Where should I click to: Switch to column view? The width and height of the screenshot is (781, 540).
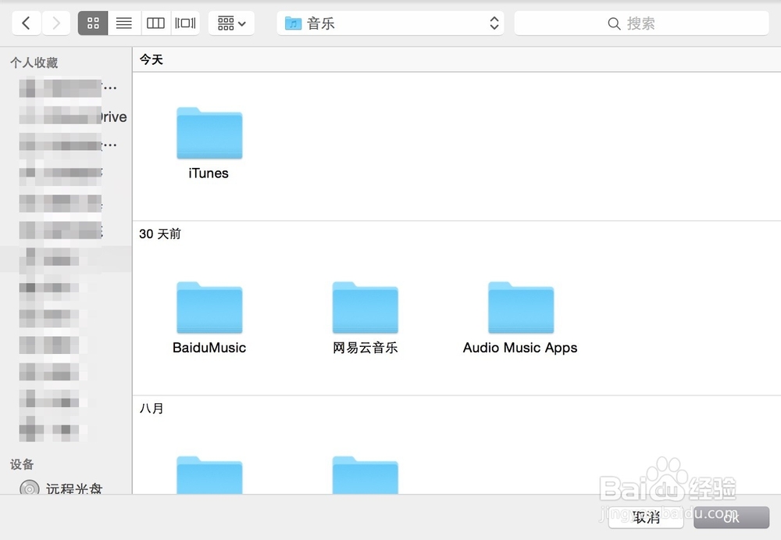156,23
